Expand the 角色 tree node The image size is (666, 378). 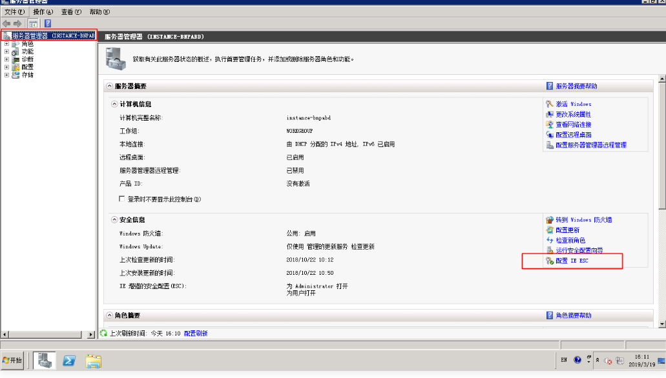coord(6,44)
